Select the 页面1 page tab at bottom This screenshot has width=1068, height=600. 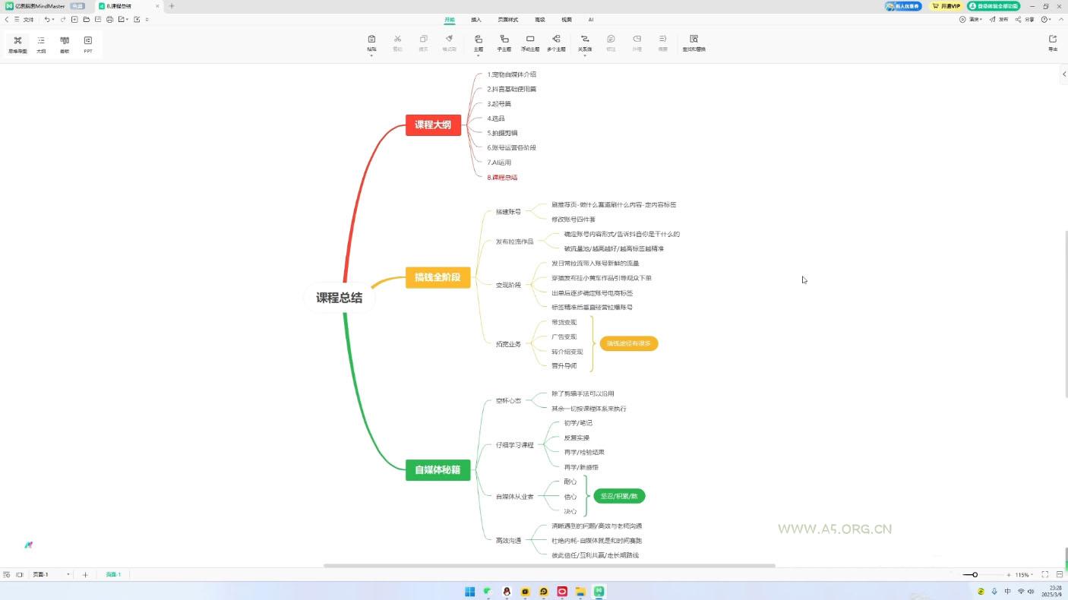[x=112, y=575]
